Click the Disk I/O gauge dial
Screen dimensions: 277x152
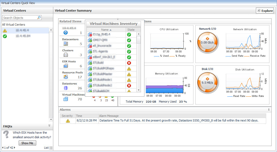tap(207, 83)
